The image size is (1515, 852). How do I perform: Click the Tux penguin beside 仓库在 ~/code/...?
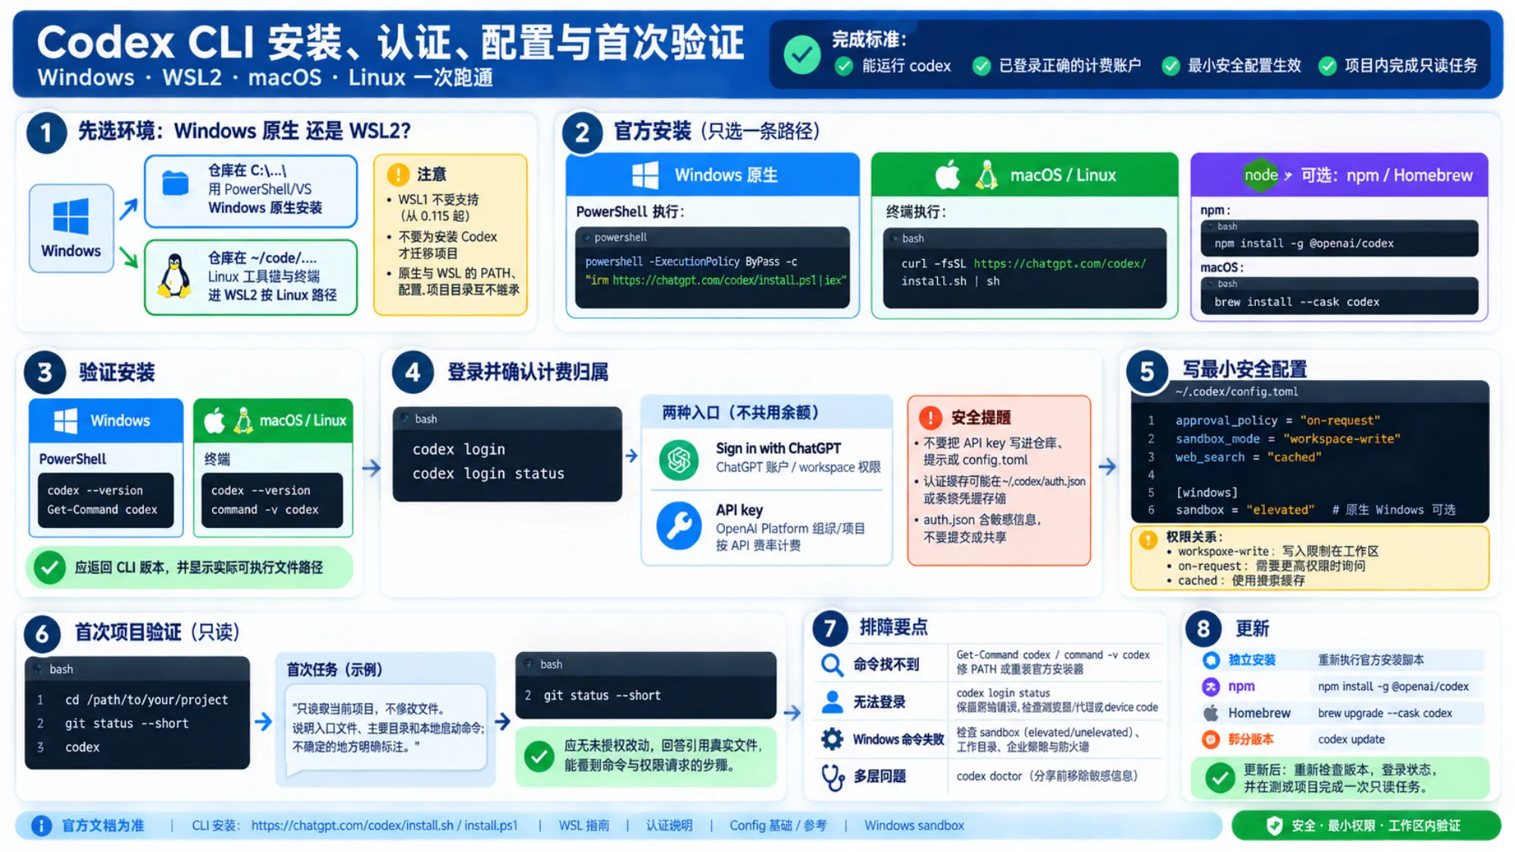coord(175,276)
